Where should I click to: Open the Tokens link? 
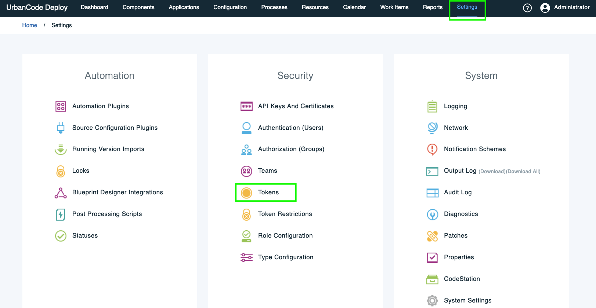point(268,192)
